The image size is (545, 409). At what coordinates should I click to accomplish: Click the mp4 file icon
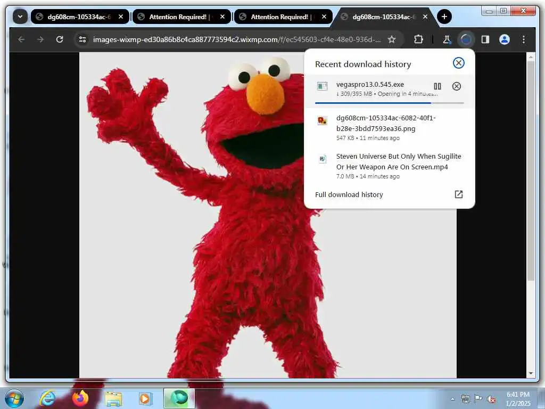point(323,159)
